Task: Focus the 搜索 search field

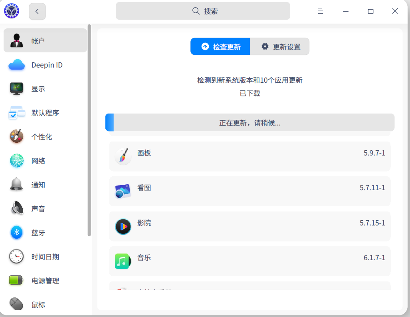Action: coord(203,11)
